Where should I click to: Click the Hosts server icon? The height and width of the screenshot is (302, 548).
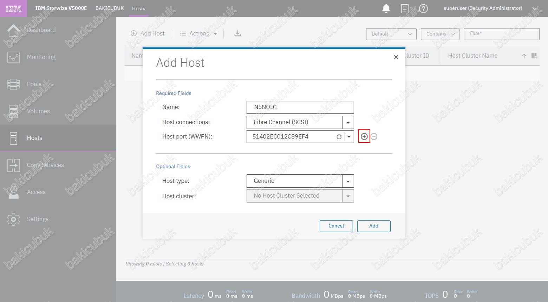coord(13,138)
